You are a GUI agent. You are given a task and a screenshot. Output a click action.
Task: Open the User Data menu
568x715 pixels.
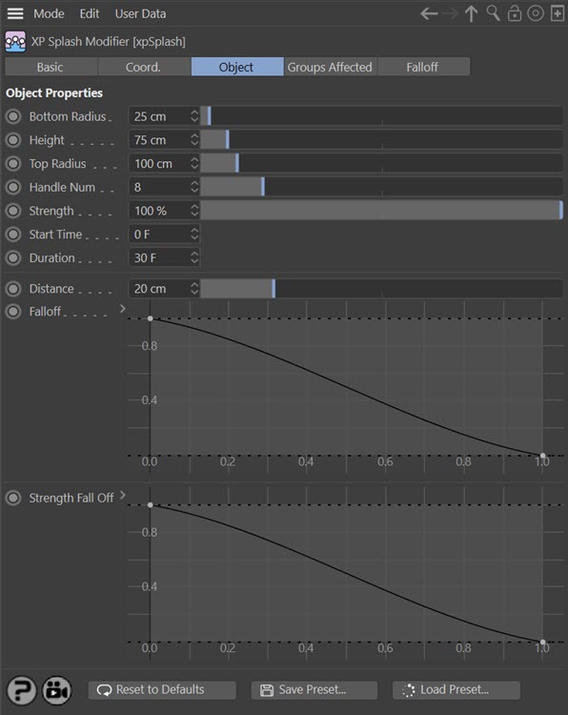pos(140,13)
